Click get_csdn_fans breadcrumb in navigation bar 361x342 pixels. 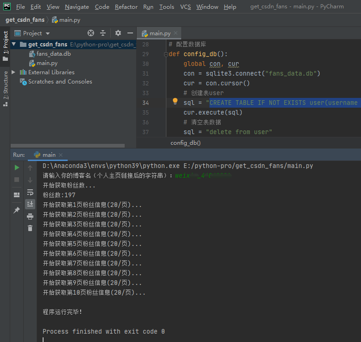(25, 20)
